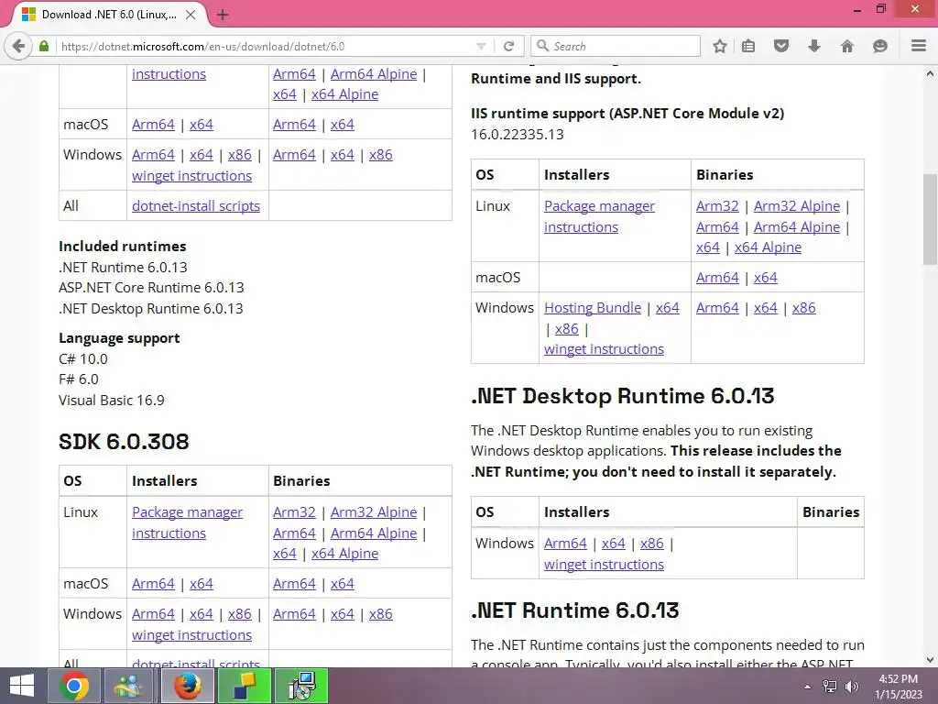Viewport: 938px width, 704px height.
Task: Download SDK 6.0.308 Windows x86 installer
Action: coord(239,614)
